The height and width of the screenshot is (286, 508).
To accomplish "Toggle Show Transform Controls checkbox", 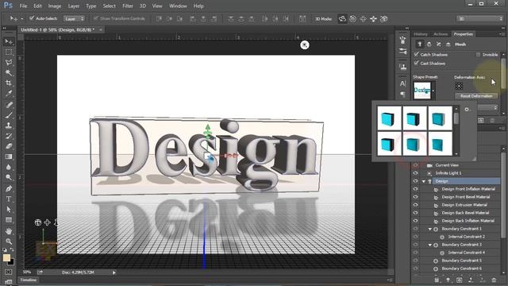I will [x=95, y=18].
